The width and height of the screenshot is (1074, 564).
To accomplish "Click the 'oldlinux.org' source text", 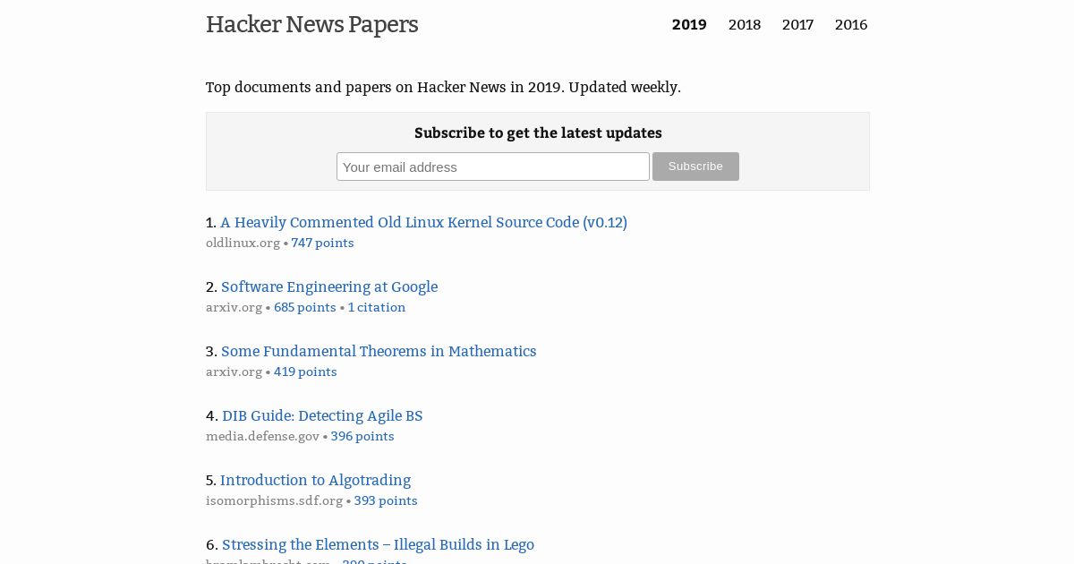I will 243,243.
